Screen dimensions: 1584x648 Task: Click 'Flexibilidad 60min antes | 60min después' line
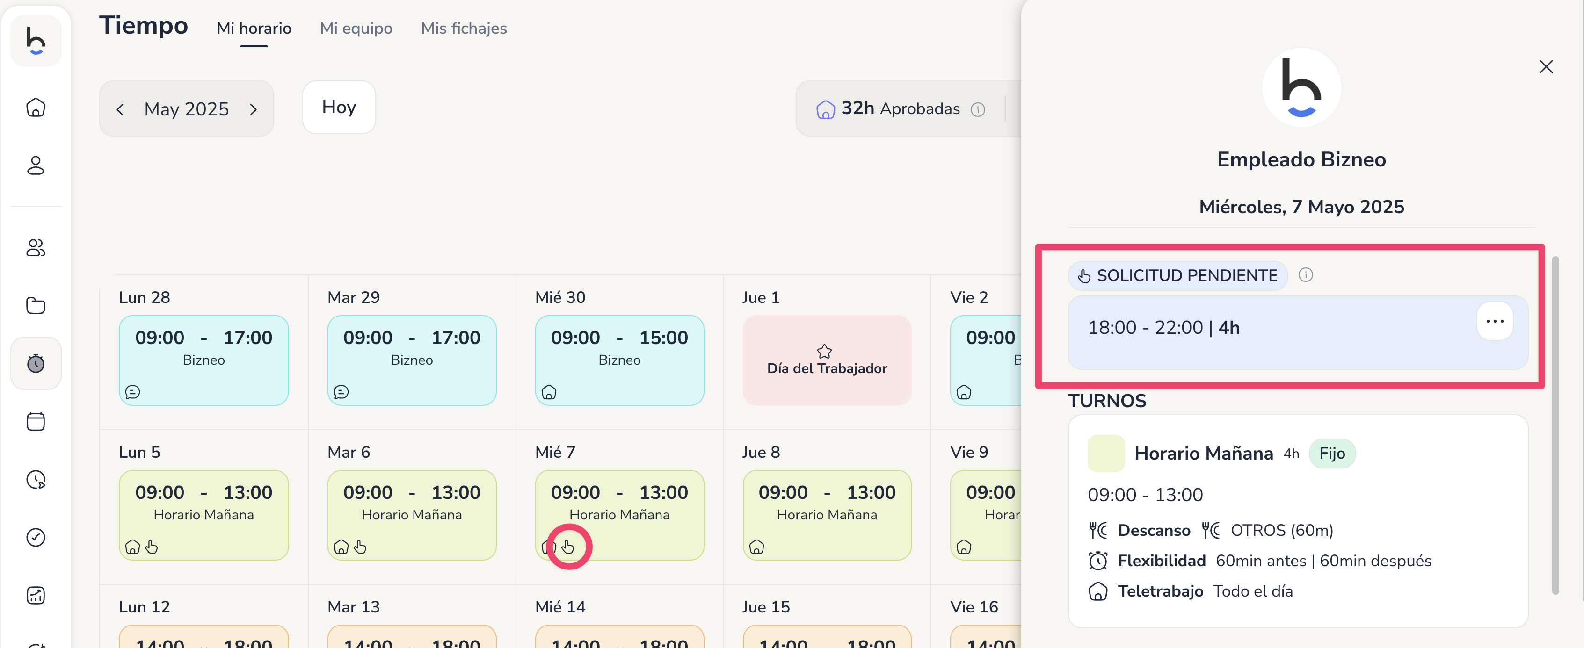tap(1260, 561)
